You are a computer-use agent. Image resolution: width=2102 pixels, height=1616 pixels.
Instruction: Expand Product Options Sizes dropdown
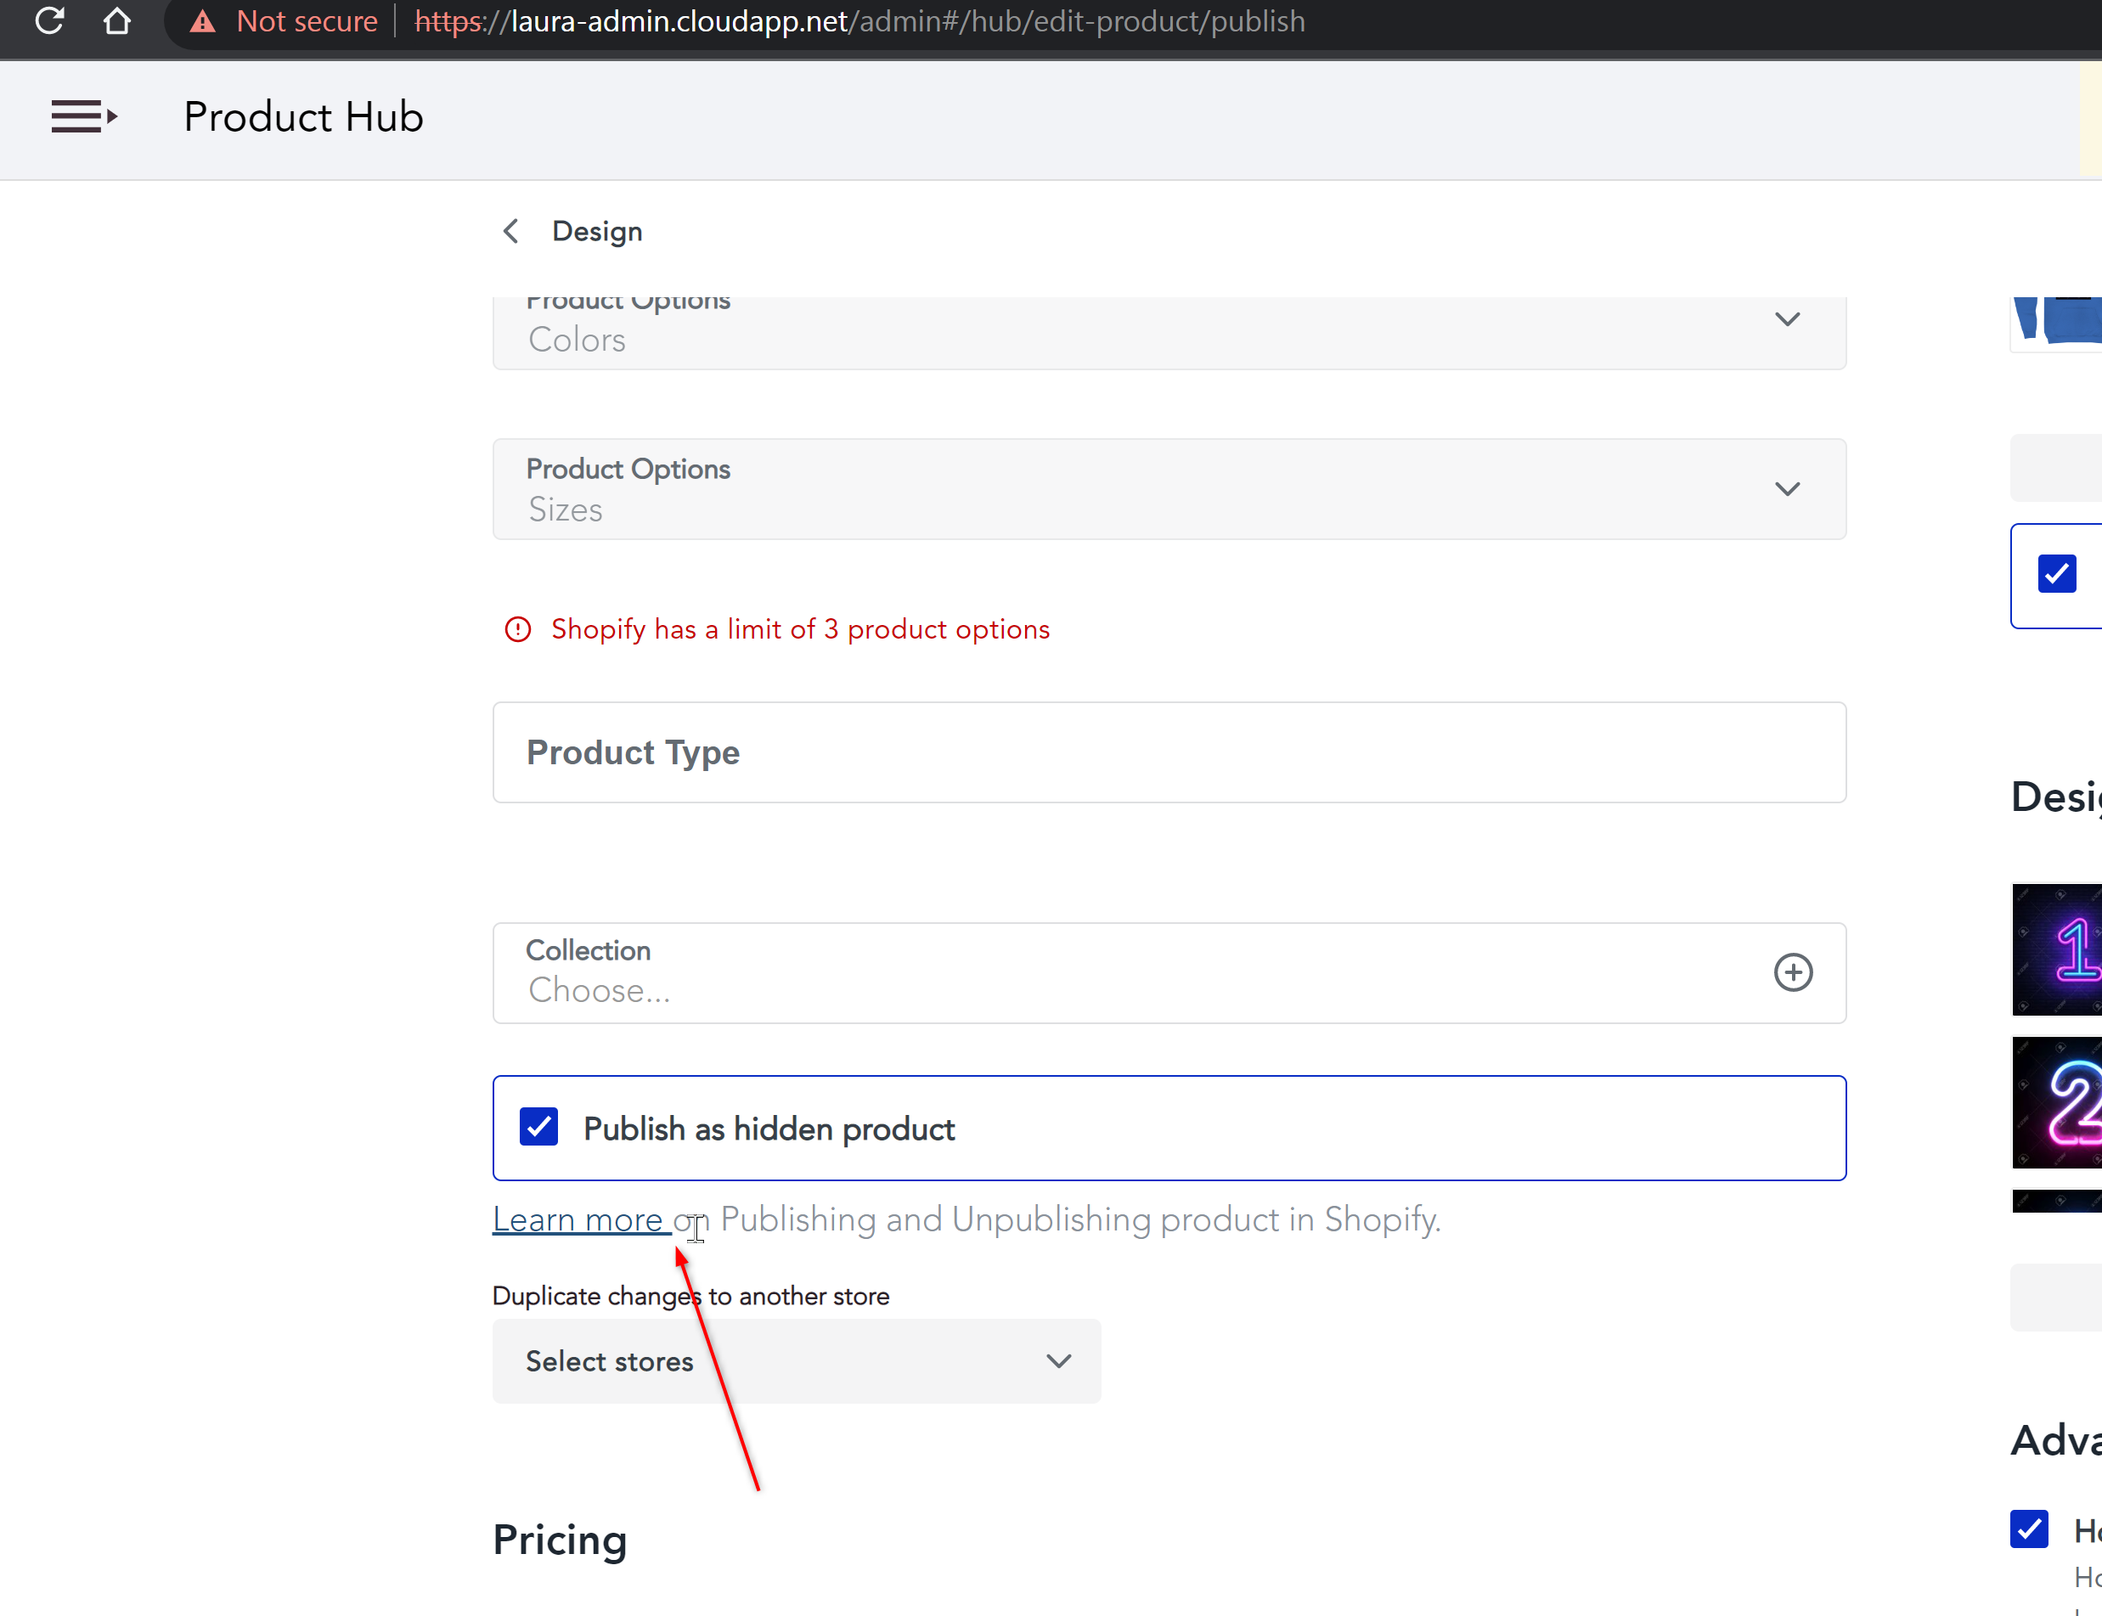pyautogui.click(x=1786, y=490)
